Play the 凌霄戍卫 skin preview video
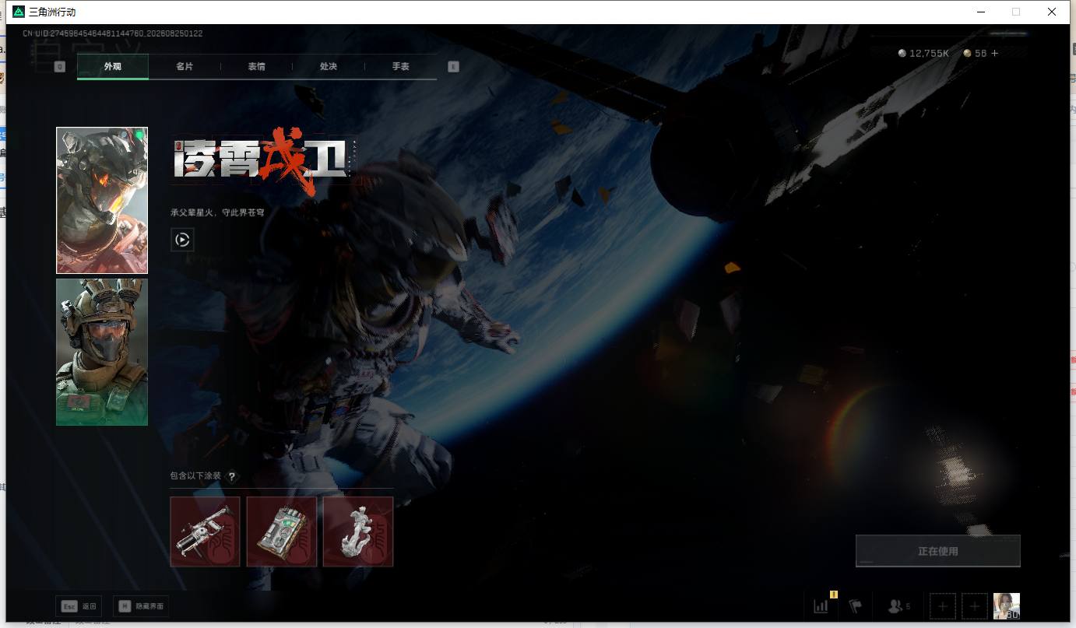The image size is (1076, 628). pyautogui.click(x=182, y=240)
